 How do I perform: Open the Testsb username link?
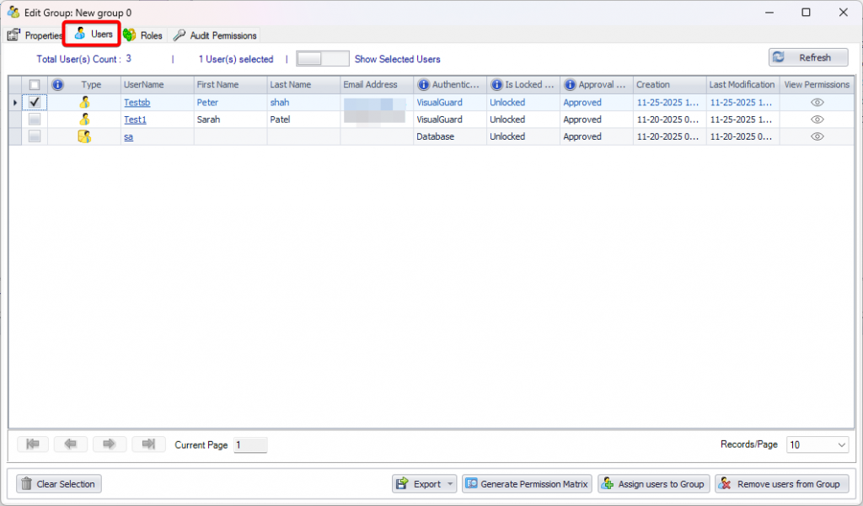(137, 103)
